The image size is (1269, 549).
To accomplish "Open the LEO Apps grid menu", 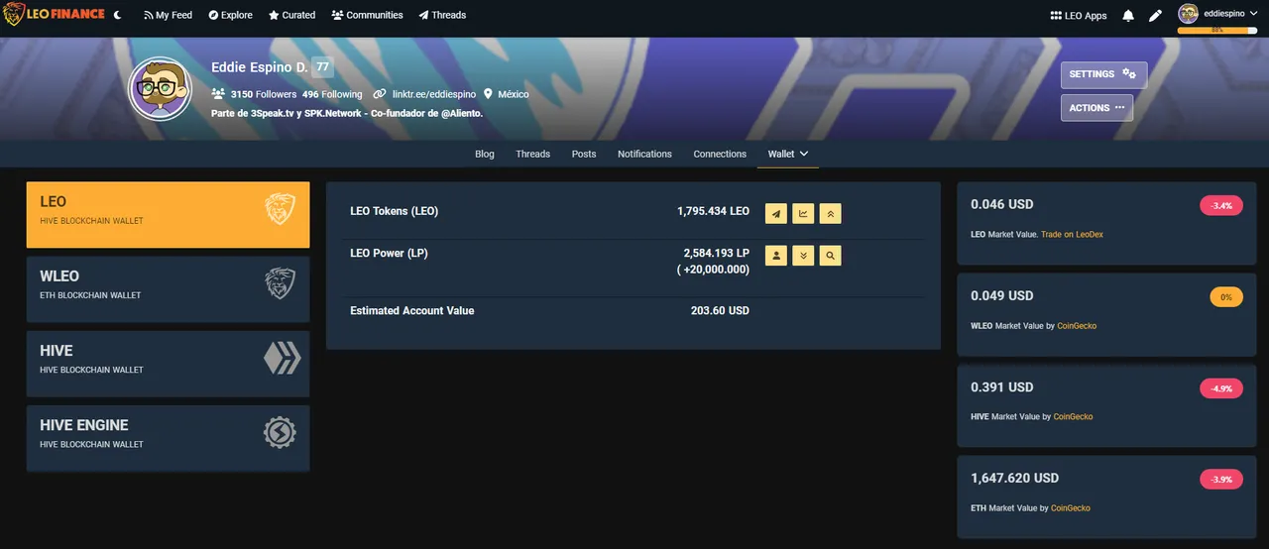I will tap(1078, 16).
